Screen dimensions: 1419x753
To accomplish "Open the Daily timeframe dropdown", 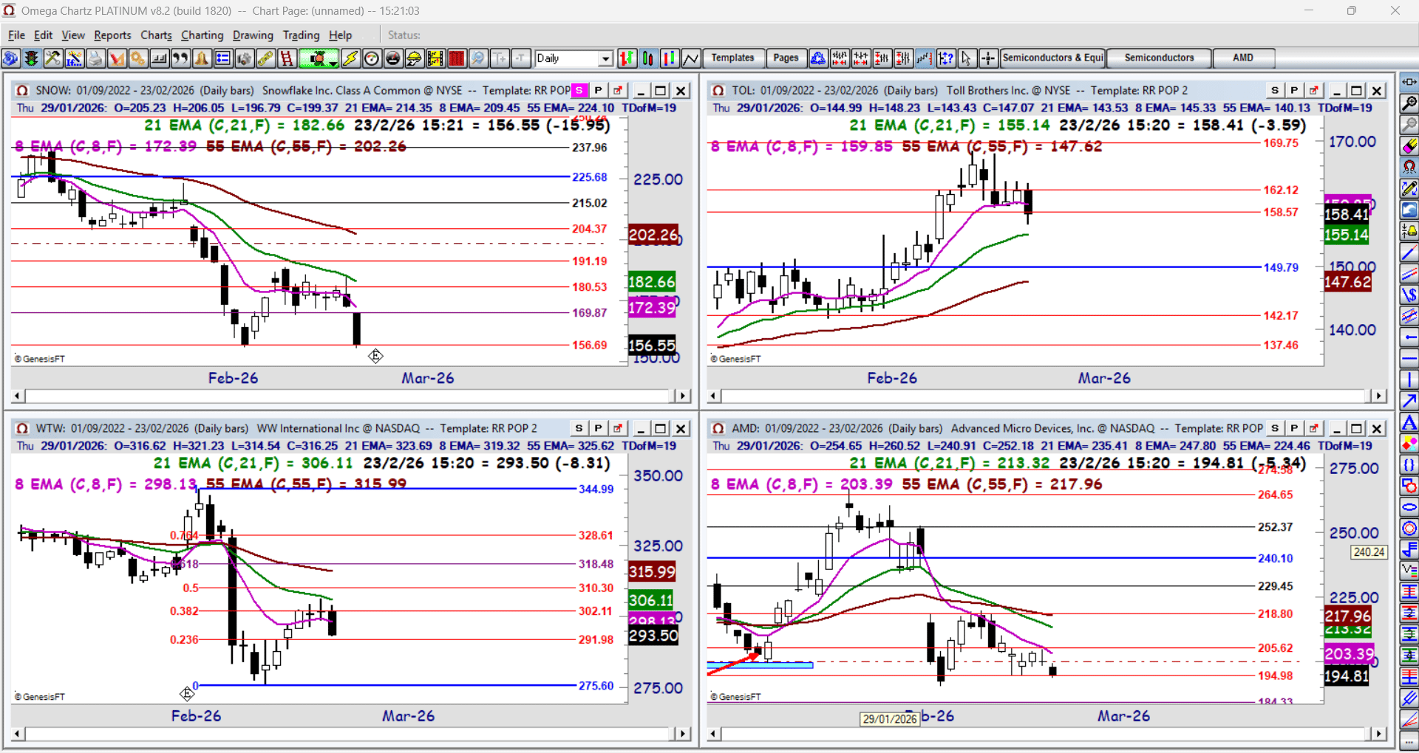I will pos(606,58).
